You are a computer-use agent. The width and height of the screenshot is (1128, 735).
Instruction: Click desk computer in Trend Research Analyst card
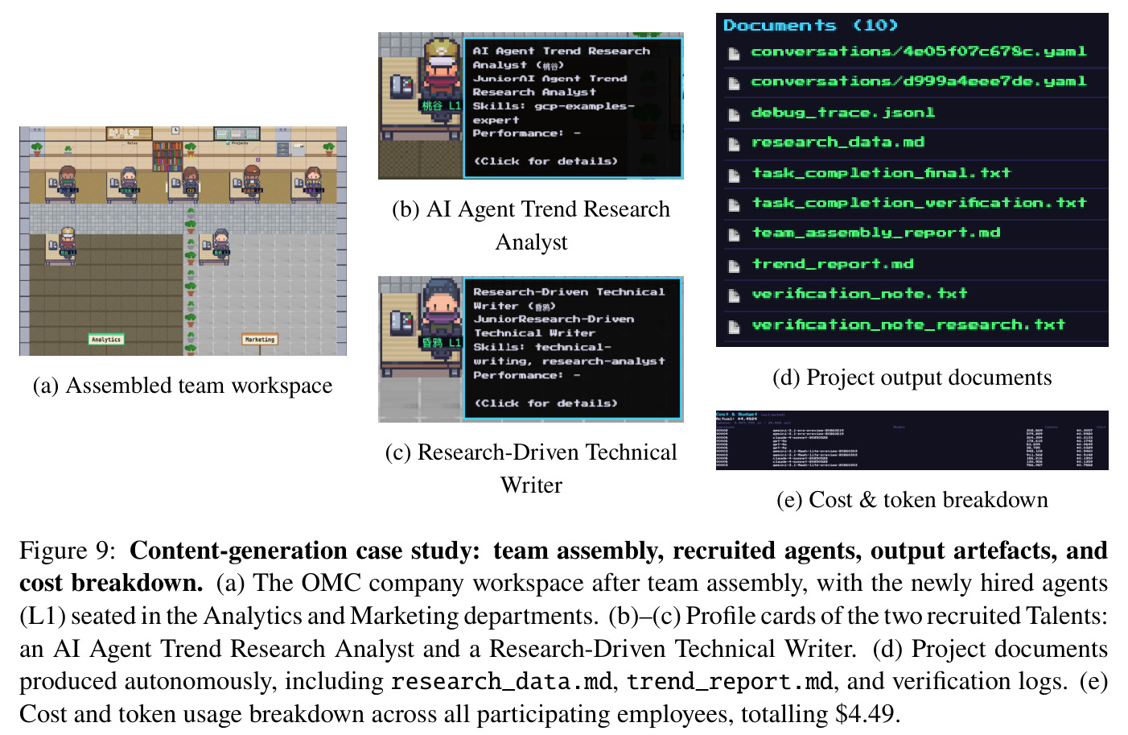point(401,85)
